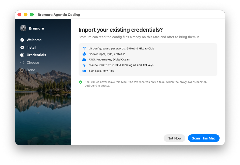Click the blue package box icon
240x165 pixels.
(84, 54)
